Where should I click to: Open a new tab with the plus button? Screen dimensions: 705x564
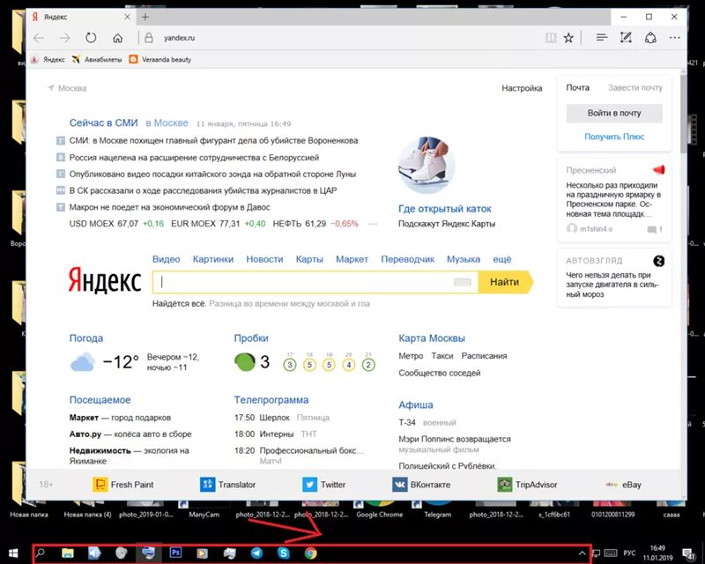point(145,17)
